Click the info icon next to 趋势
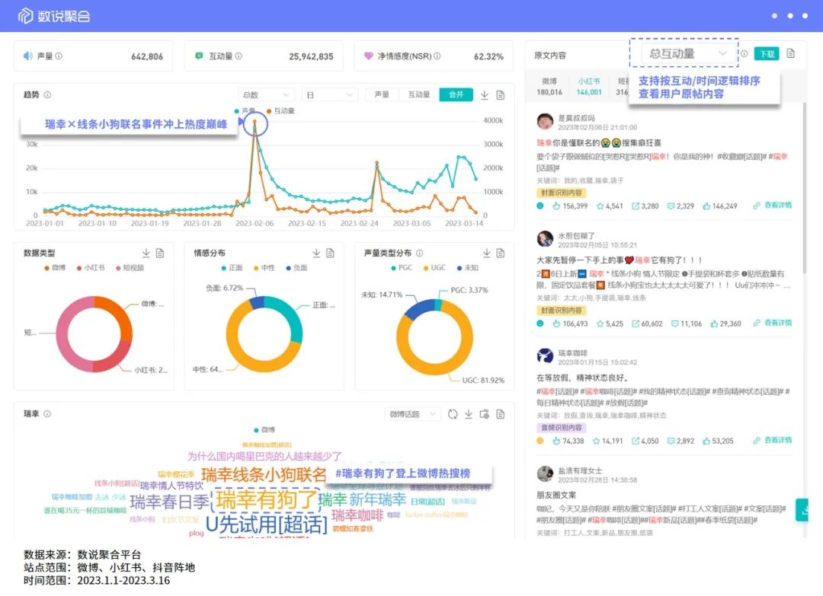This screenshot has width=823, height=596. [47, 95]
